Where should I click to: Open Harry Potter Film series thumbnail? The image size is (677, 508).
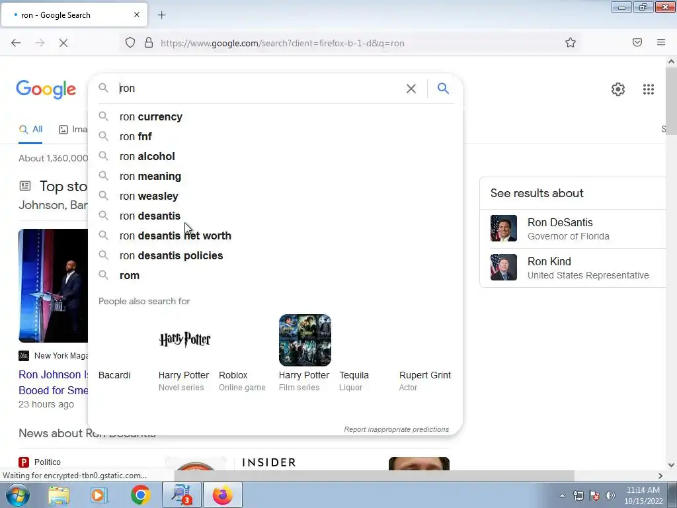[305, 340]
